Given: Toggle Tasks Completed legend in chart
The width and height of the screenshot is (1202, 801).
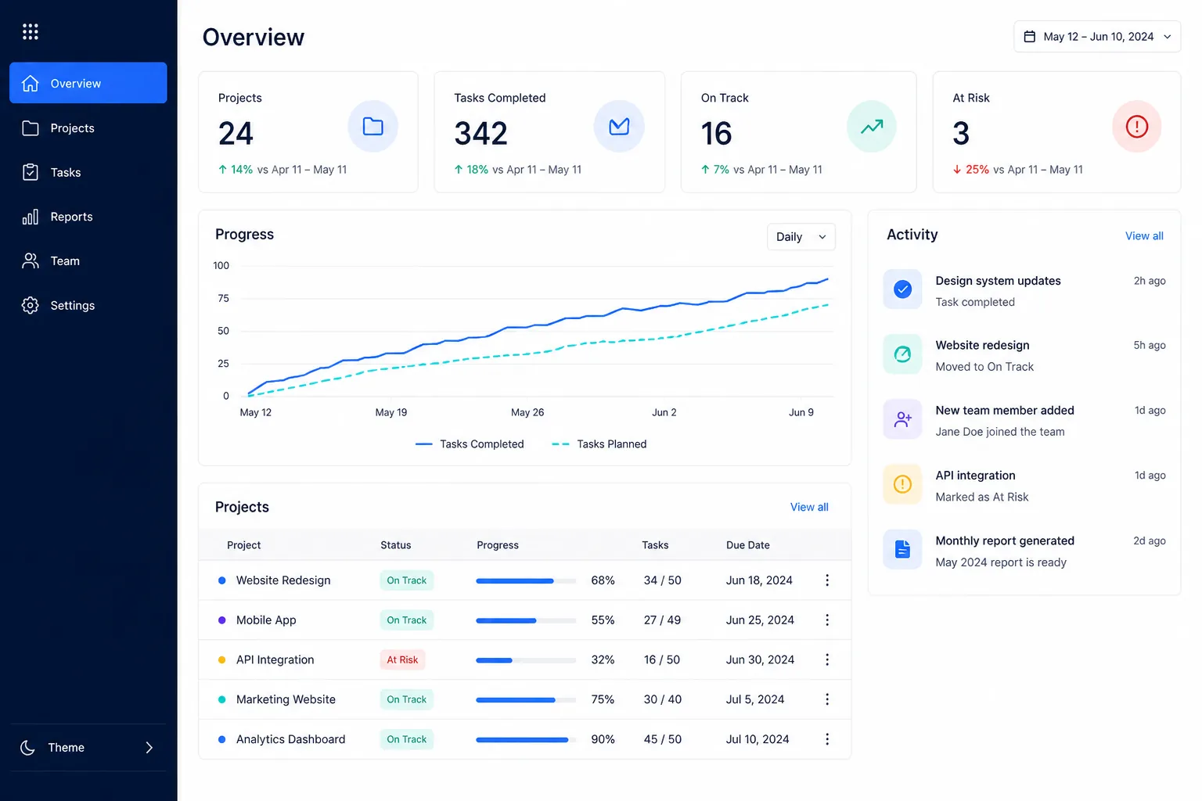Looking at the screenshot, I should tap(470, 444).
